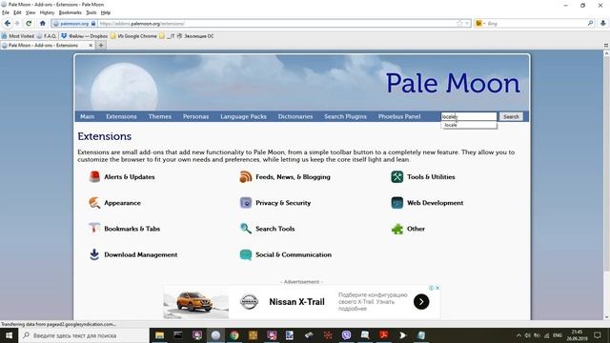Click the Privacy & Security safe icon
Viewport: 610px width, 343px height.
tap(246, 203)
